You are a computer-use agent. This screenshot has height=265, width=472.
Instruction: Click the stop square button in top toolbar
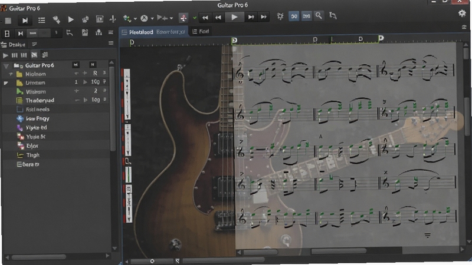pyautogui.click(x=8, y=21)
